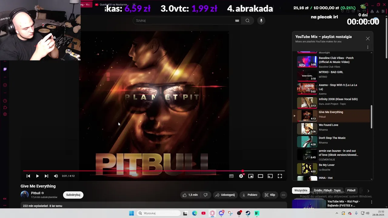The width and height of the screenshot is (388, 218).
Task: Click the playlist panel scrollbar
Action: pyautogui.click(x=372, y=117)
